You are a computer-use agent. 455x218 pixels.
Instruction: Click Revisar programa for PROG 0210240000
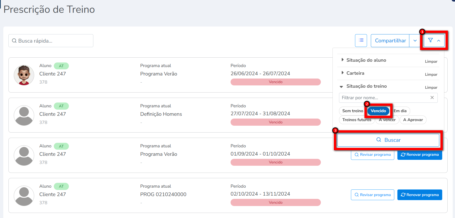coord(372,195)
